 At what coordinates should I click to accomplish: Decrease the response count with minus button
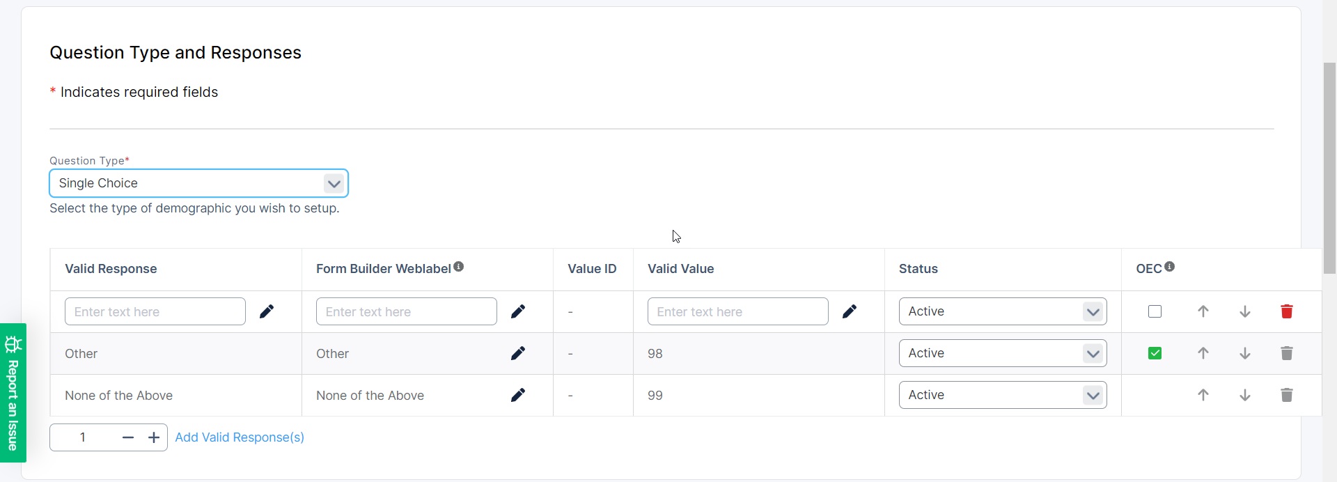click(x=127, y=437)
